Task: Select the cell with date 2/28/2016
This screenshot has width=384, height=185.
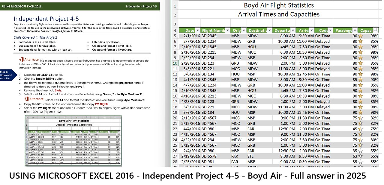Action: 190,63
